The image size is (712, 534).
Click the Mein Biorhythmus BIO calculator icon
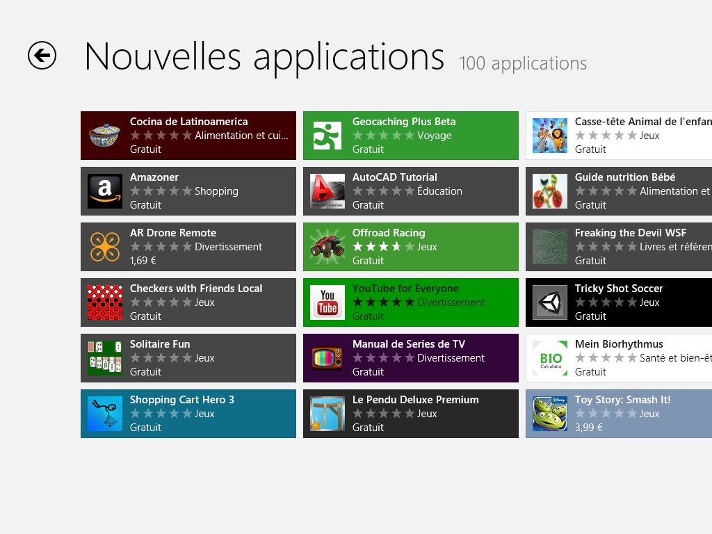coord(550,358)
